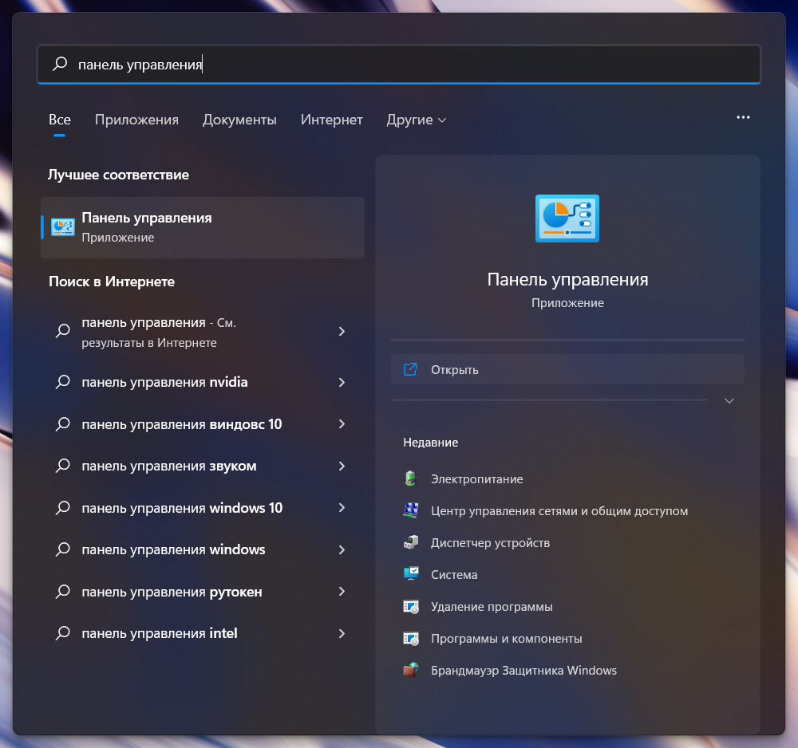The image size is (798, 748).
Task: Expand arrow for панель управления рутокен
Action: tap(342, 592)
